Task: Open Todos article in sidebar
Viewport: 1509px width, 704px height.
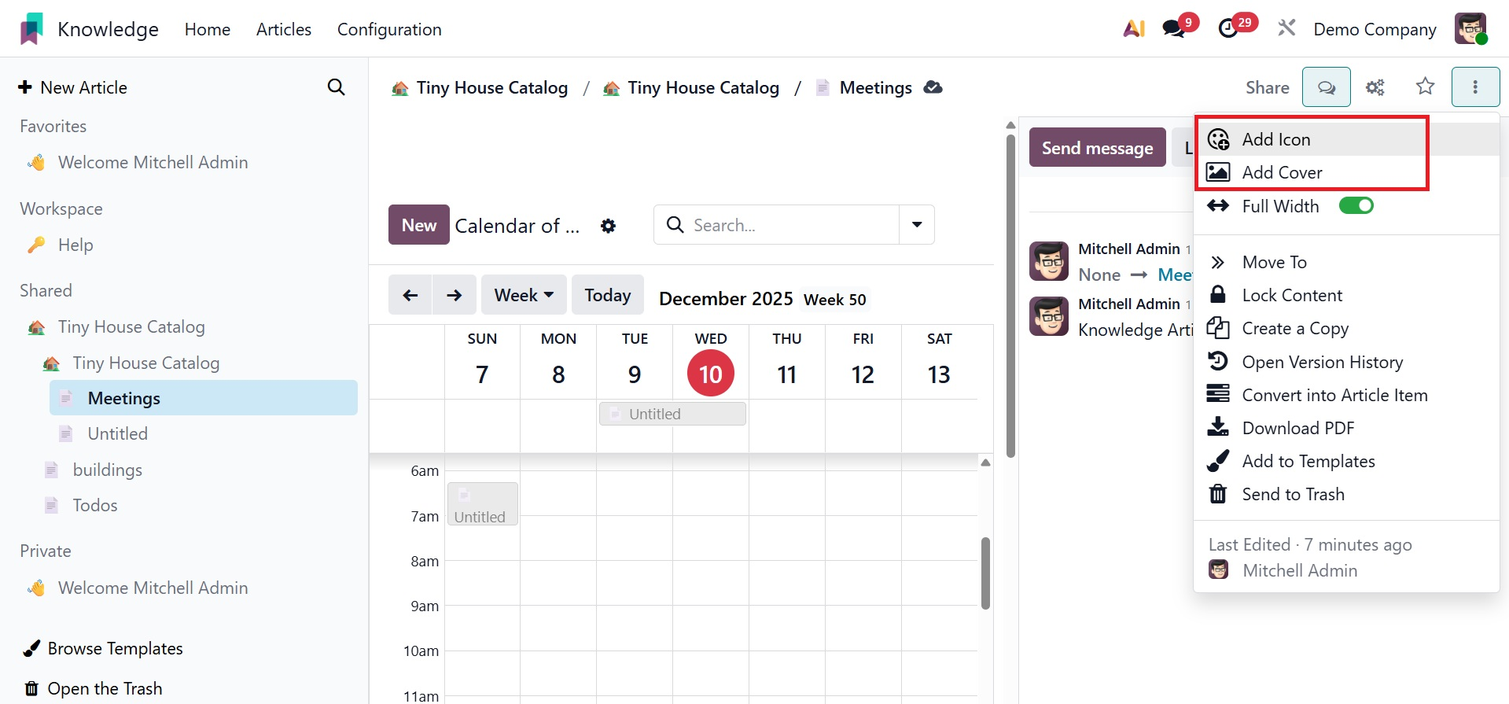Action: (95, 505)
